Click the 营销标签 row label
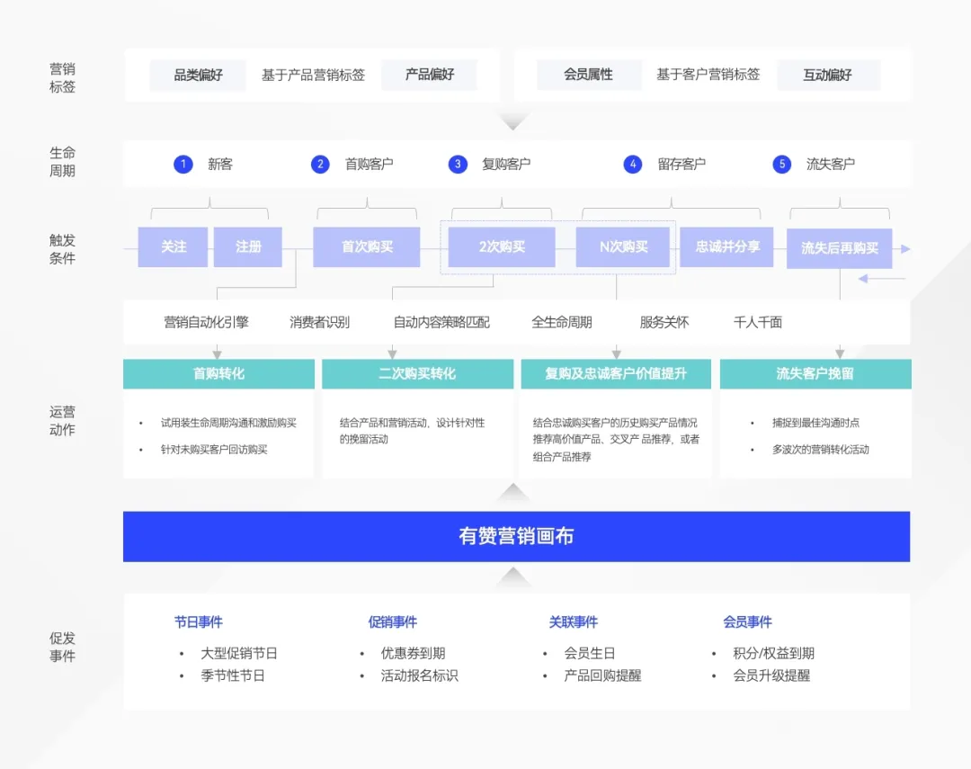This screenshot has width=971, height=769. coord(62,78)
